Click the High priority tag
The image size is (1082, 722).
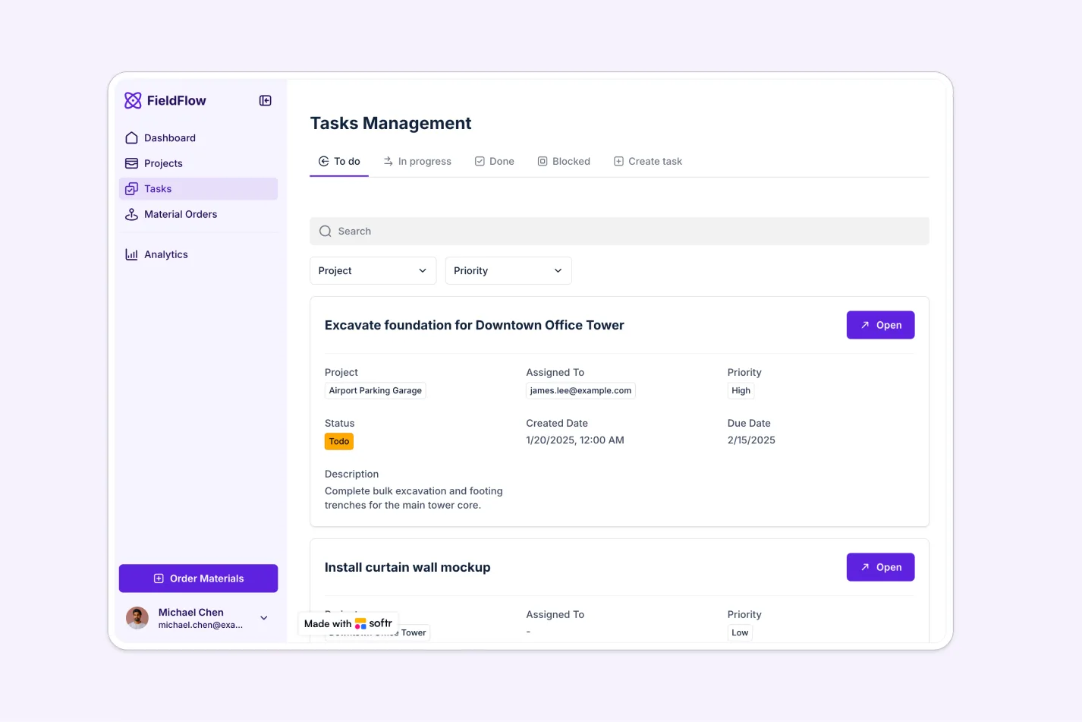741,390
